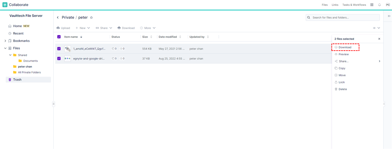Open the Share dropdown in toolbar
The image size is (392, 149).
[104, 28]
